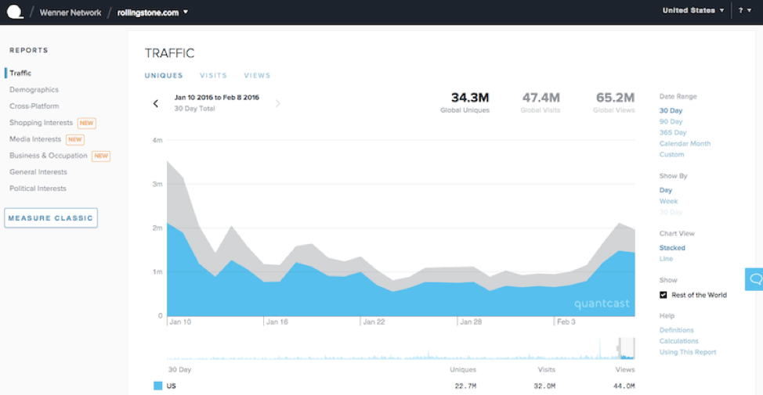Screen dimensions: 763x395
Task: Click the 65.2M Global Views stat
Action: tap(614, 102)
